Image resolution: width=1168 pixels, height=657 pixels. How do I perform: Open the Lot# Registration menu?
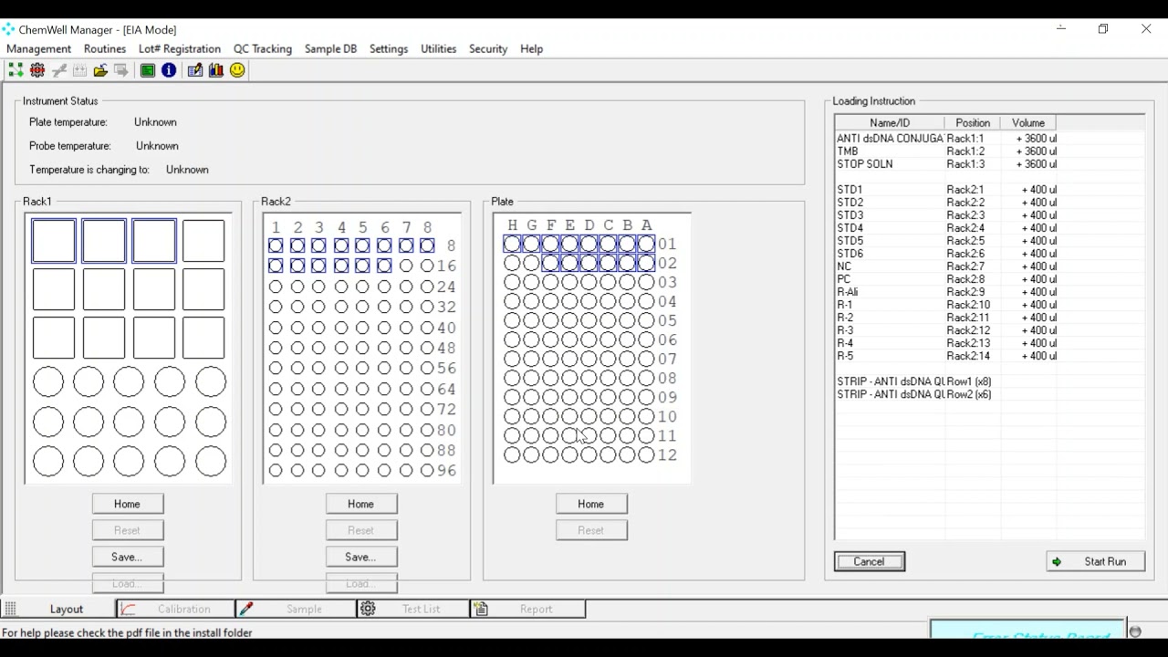click(180, 48)
